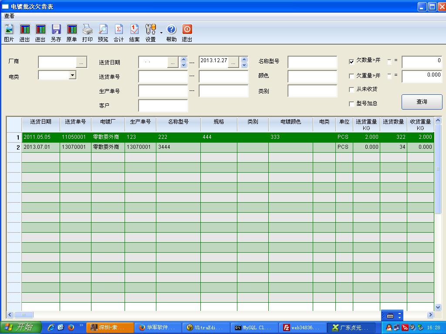Click the 厂商 field's browse (...) button
The height and width of the screenshot is (334, 446).
(81, 63)
